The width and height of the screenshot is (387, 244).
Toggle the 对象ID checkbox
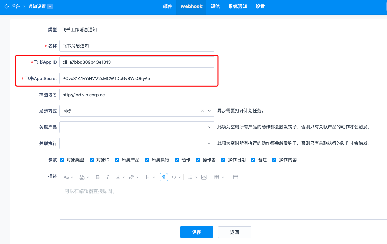pyautogui.click(x=92, y=160)
